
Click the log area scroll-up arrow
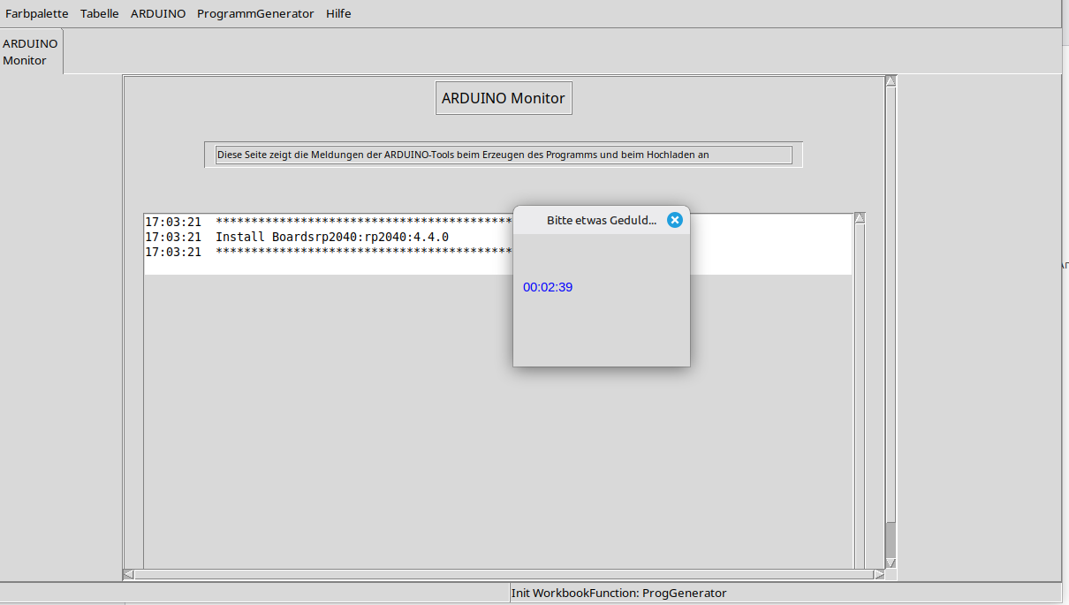tap(860, 218)
